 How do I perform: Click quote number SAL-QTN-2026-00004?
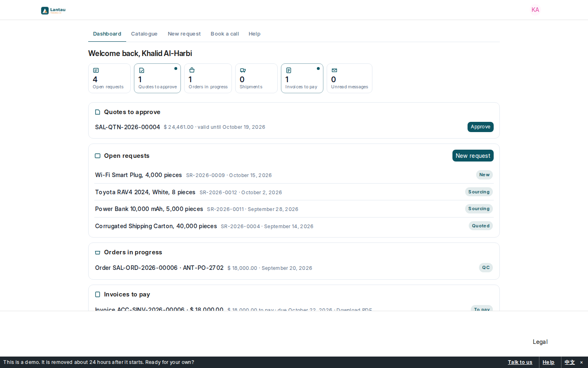[127, 127]
